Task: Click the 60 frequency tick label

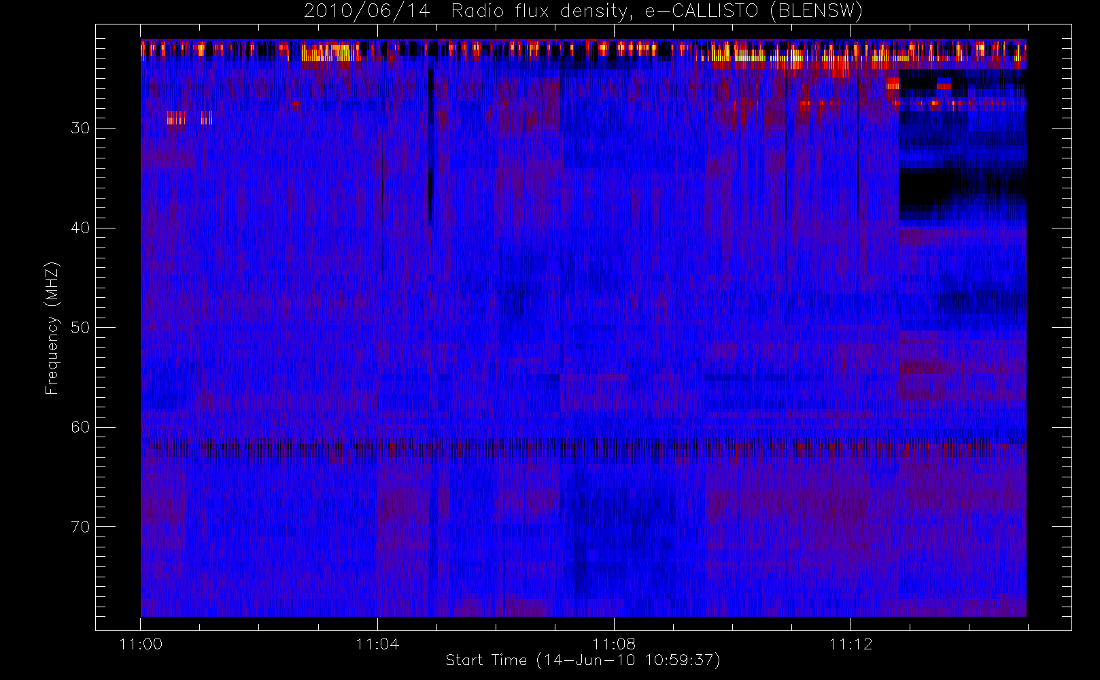Action: 80,427
